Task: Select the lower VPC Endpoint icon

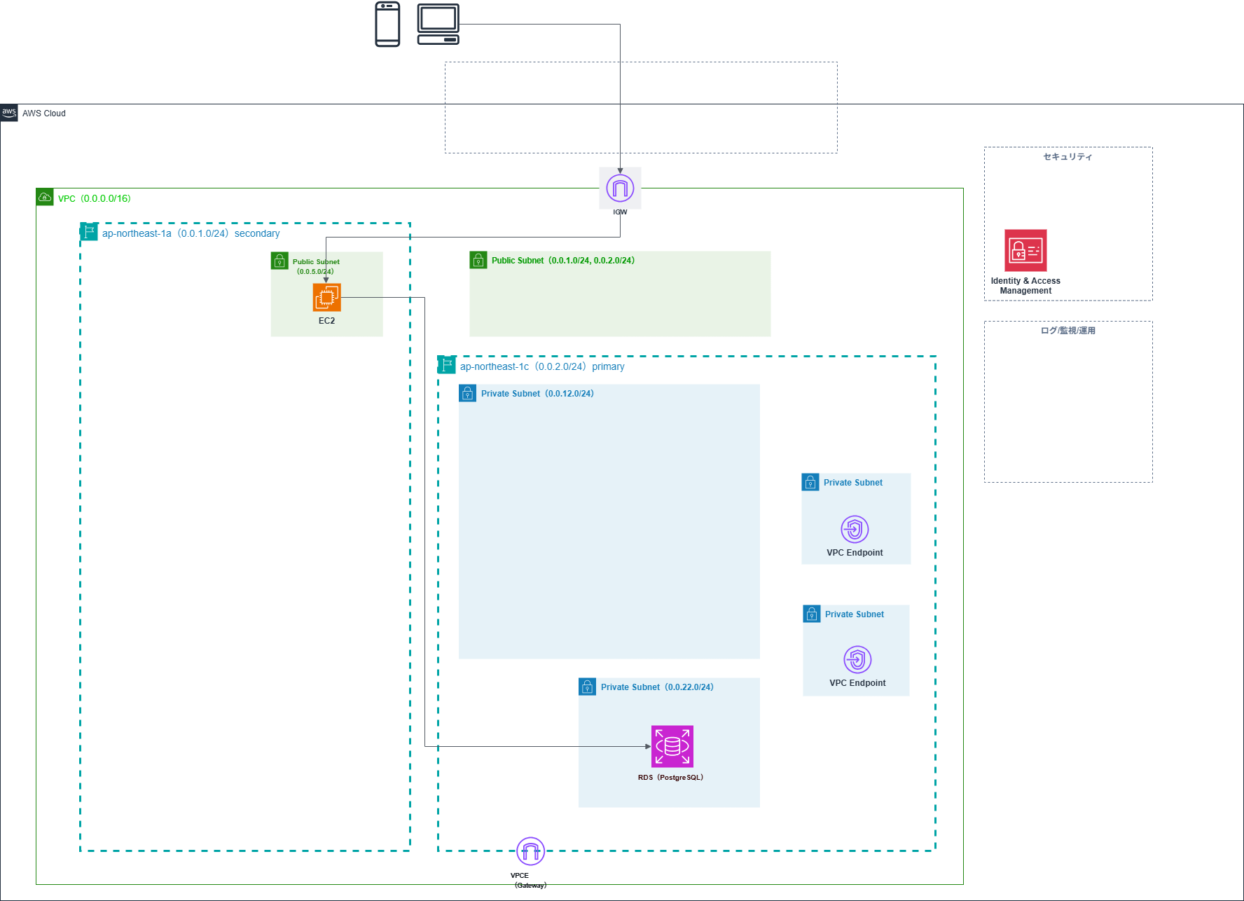Action: tap(857, 659)
